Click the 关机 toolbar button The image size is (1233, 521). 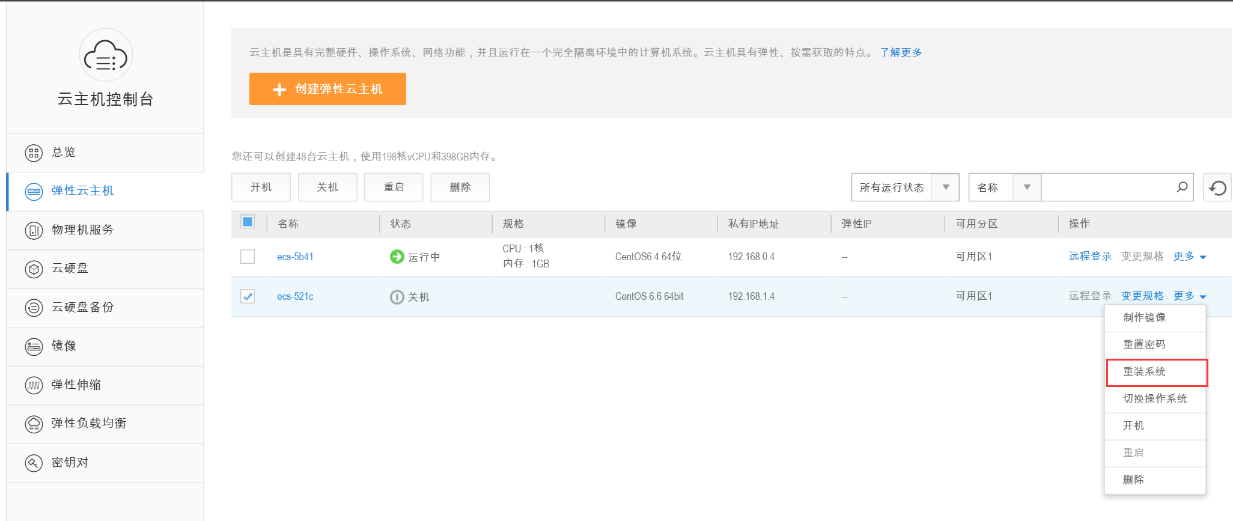click(327, 187)
